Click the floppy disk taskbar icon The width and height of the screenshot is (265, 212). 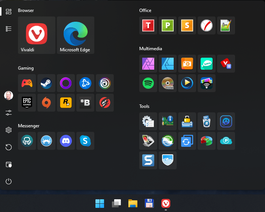pyautogui.click(x=149, y=203)
